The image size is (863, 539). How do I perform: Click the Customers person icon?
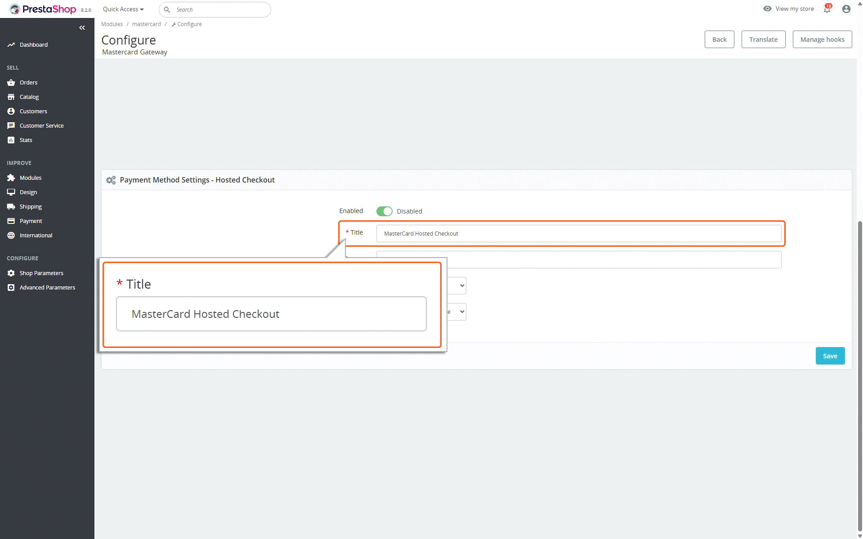tap(11, 111)
